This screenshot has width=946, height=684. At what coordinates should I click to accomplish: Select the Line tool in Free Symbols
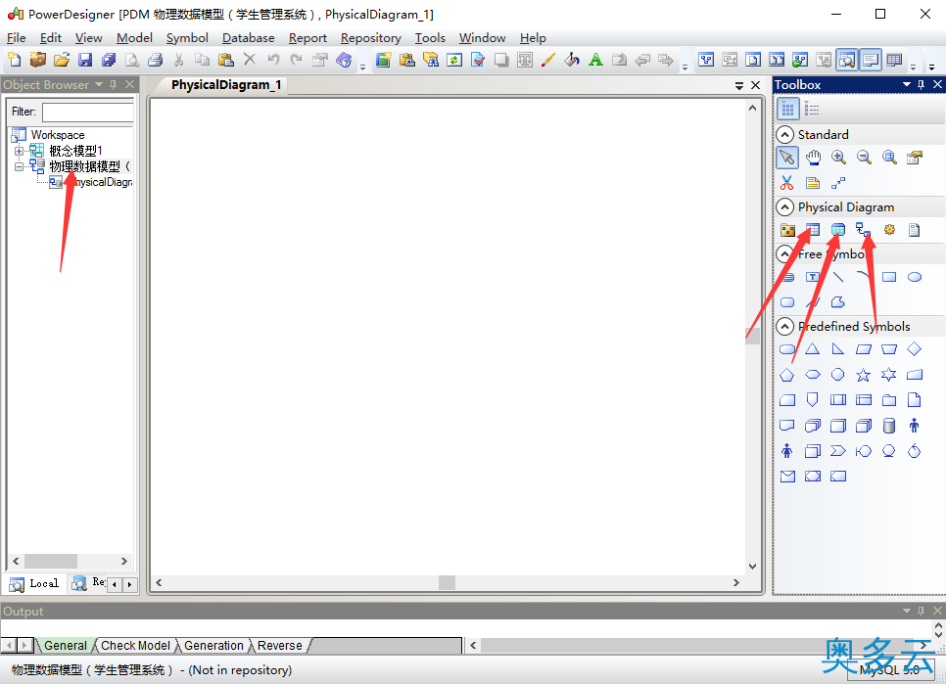(838, 277)
